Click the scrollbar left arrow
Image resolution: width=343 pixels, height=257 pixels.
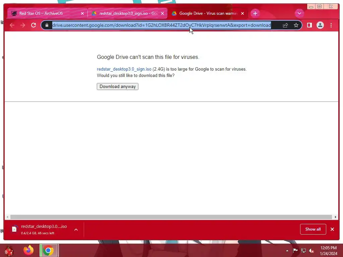point(7,217)
